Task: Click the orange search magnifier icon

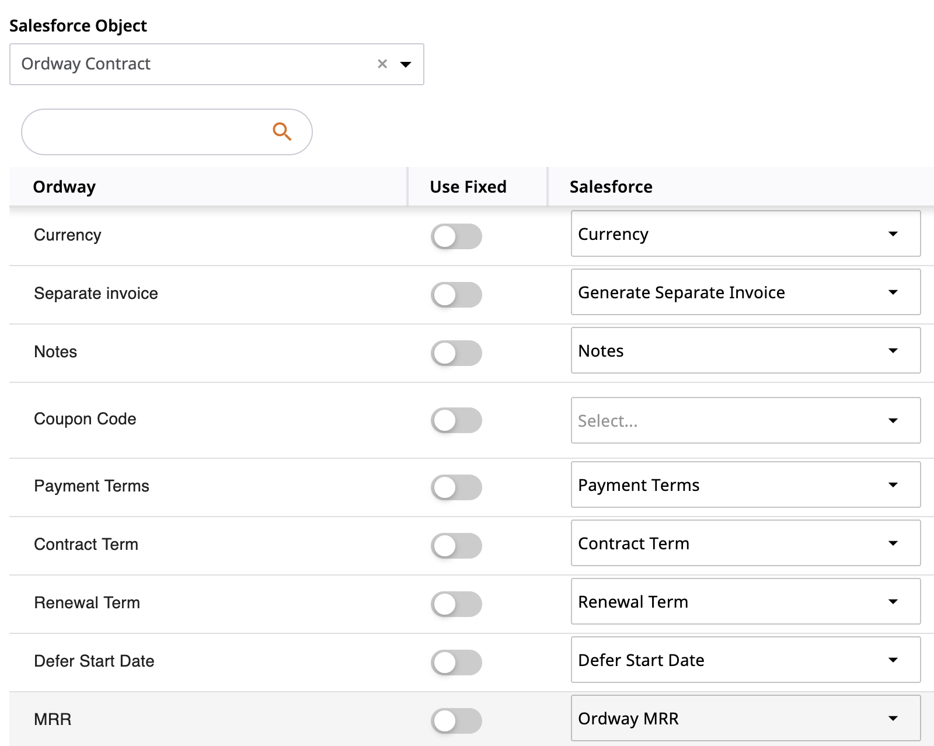Action: tap(282, 131)
